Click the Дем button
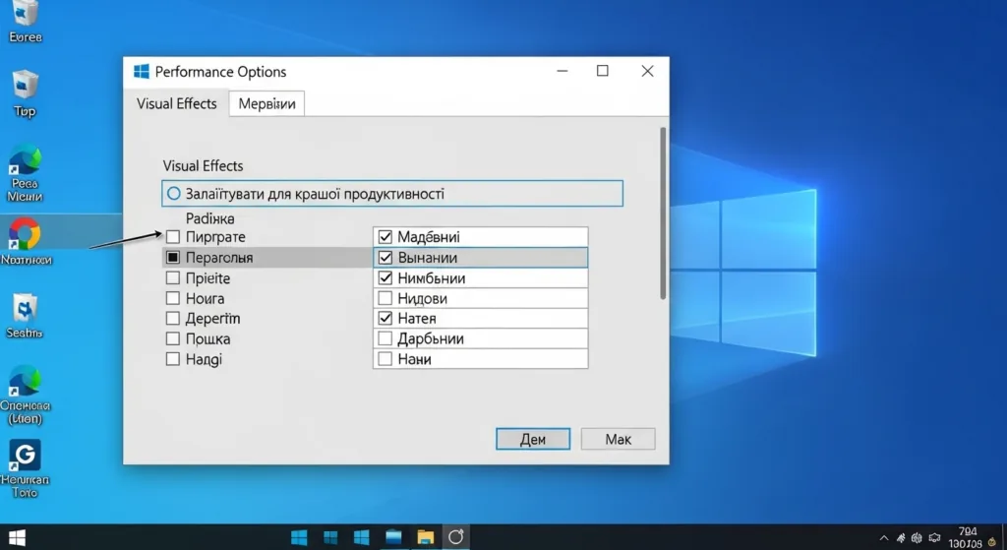 point(533,440)
